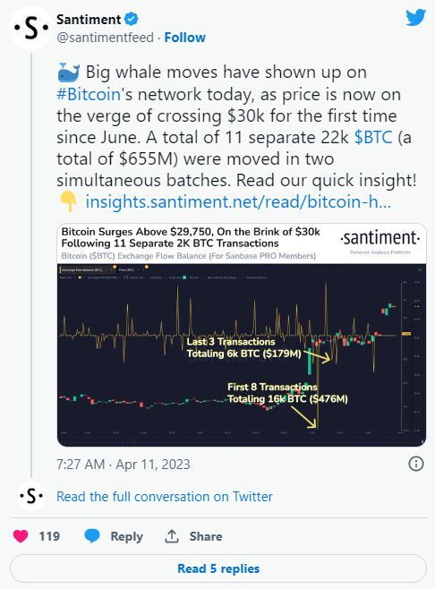Image resolution: width=435 pixels, height=589 pixels.
Task: Click the Reply label
Action: [126, 536]
